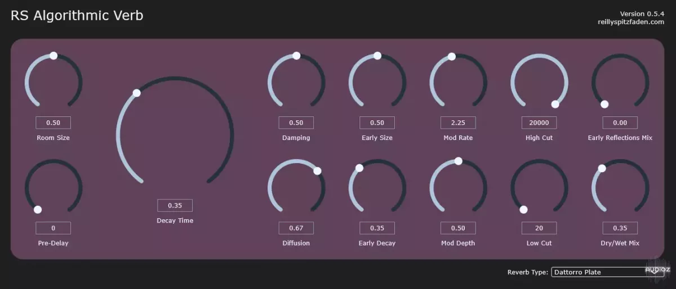
Task: Click the reillyspitzfaden.com link
Action: [x=631, y=22]
